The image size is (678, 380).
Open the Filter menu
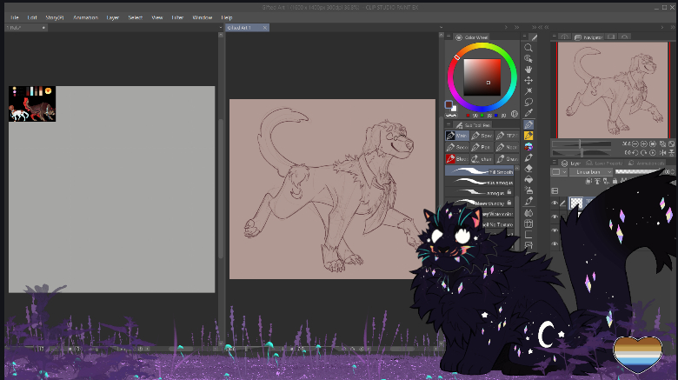[x=177, y=17]
